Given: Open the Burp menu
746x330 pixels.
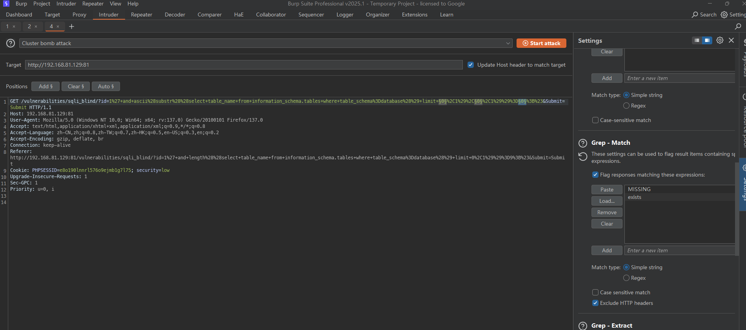Looking at the screenshot, I should click(21, 4).
